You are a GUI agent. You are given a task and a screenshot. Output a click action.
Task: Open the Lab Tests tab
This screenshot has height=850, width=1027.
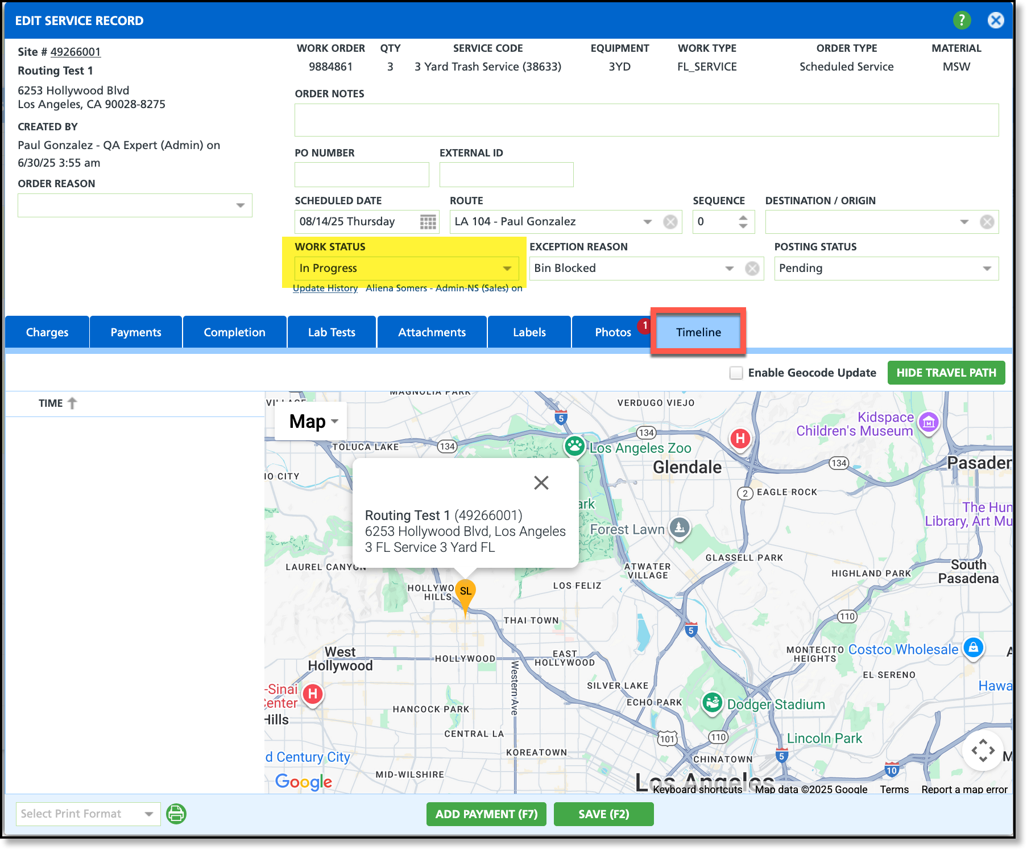point(332,332)
